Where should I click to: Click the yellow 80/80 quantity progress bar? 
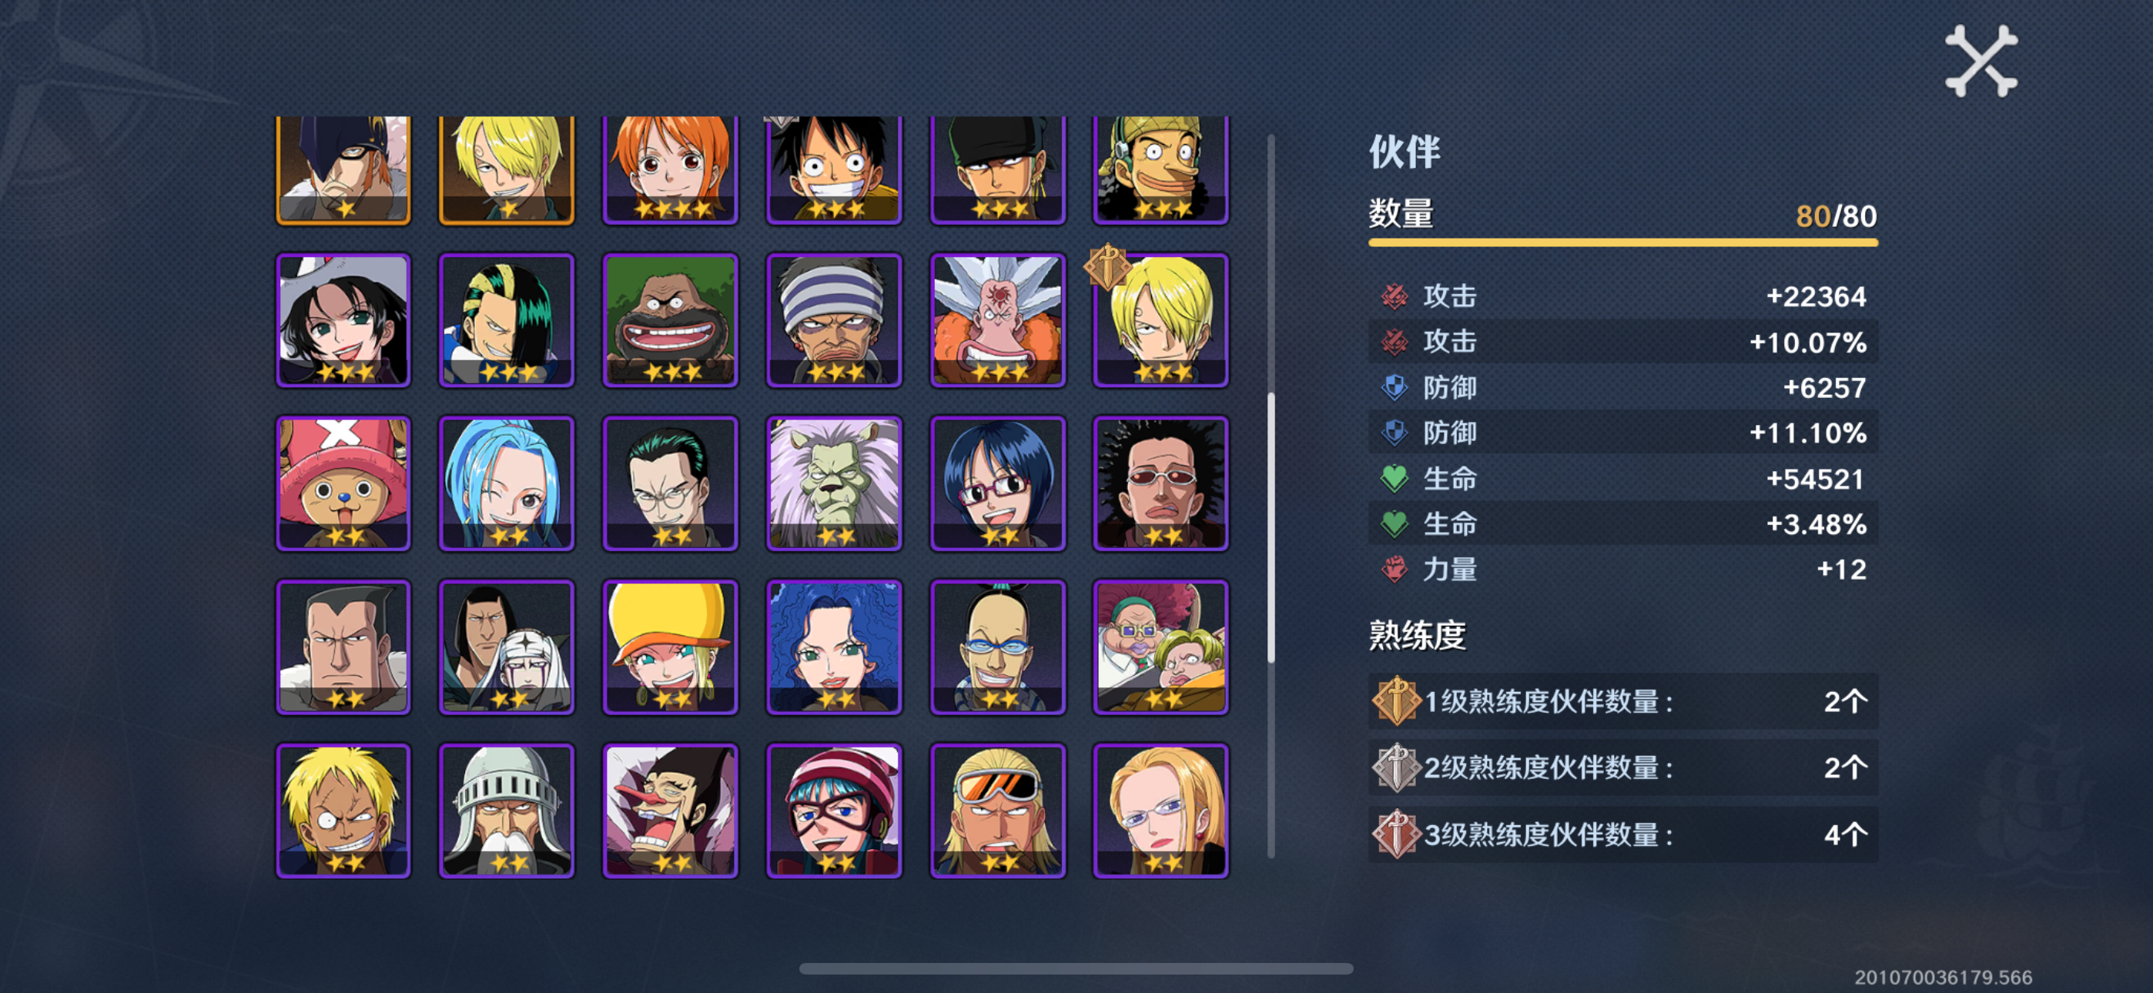1622,243
